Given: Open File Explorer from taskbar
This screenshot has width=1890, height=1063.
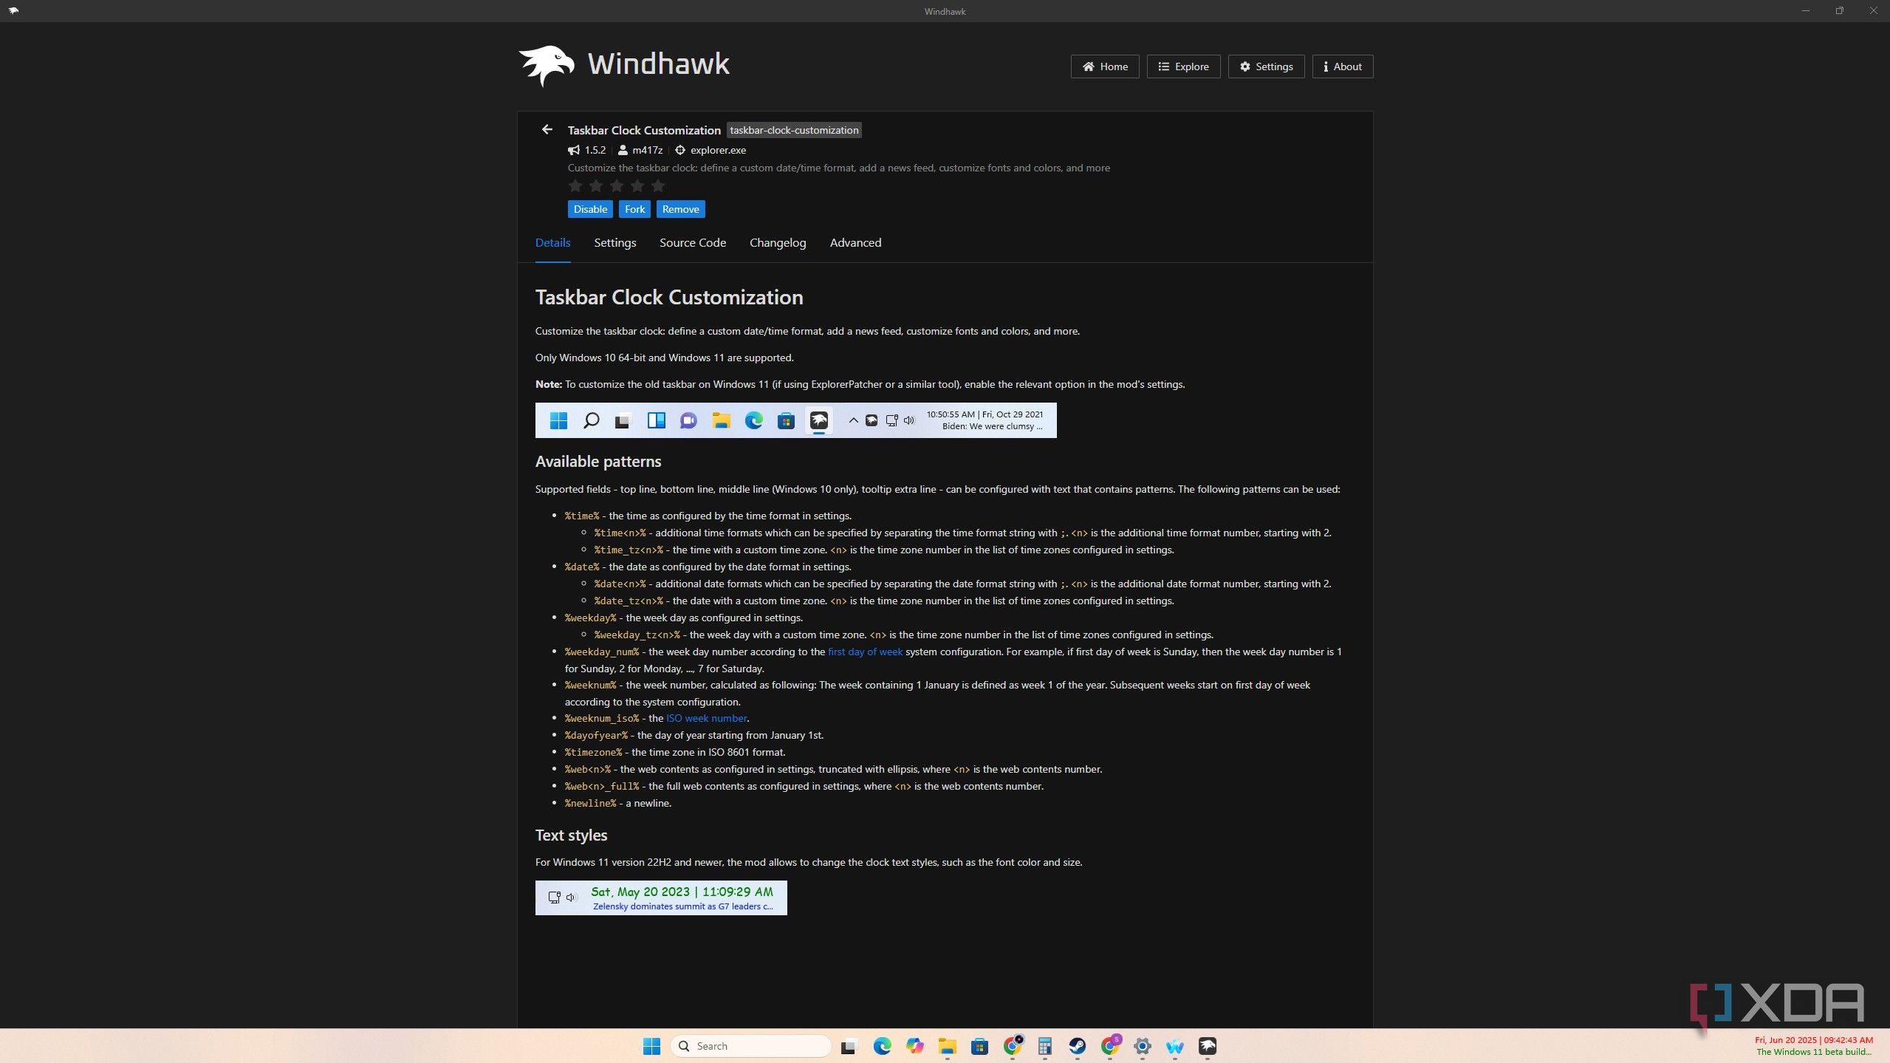Looking at the screenshot, I should [x=947, y=1046].
